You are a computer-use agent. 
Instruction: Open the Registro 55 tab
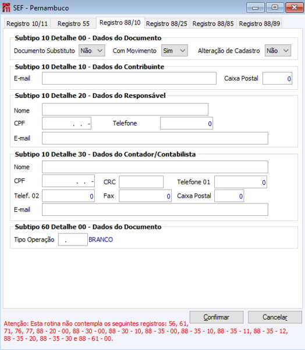point(73,24)
